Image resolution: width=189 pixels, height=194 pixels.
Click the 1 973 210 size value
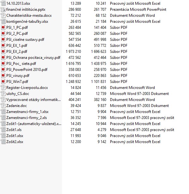point(73,52)
